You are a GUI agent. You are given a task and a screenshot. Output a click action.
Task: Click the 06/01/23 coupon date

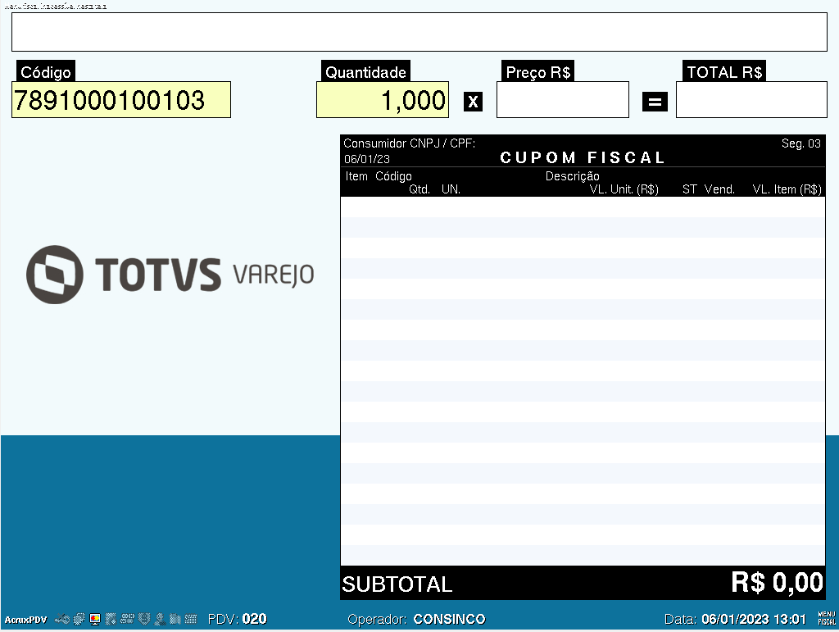[367, 159]
